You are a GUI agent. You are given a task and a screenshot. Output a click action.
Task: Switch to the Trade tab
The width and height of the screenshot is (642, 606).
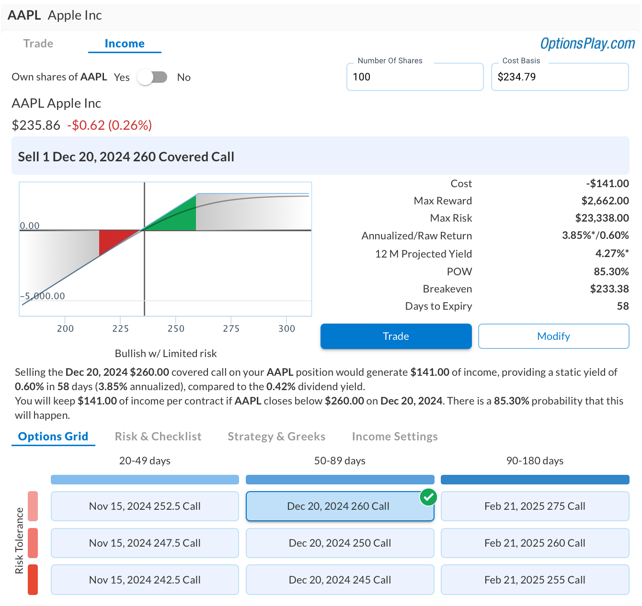pyautogui.click(x=38, y=44)
